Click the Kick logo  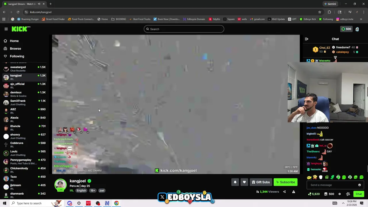[21, 29]
